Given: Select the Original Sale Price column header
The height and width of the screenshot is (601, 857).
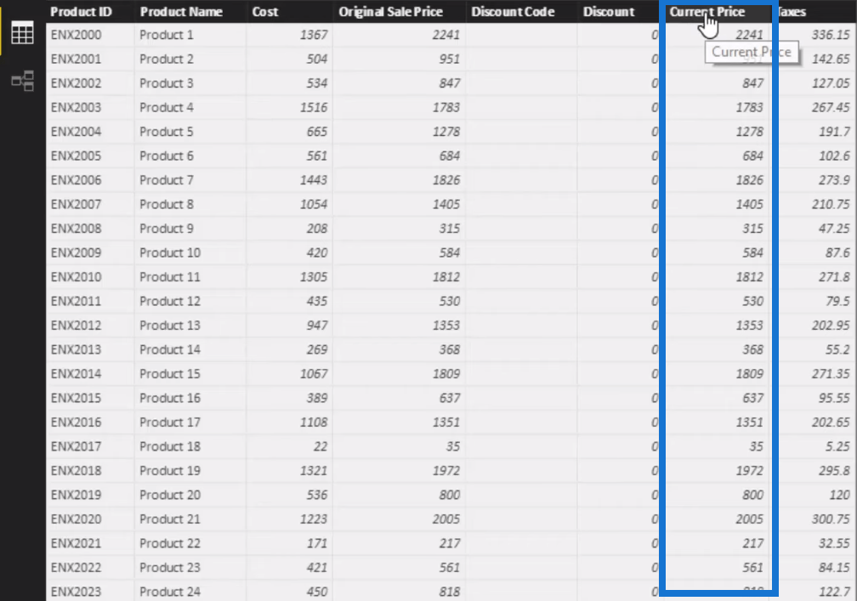Looking at the screenshot, I should click(x=390, y=11).
